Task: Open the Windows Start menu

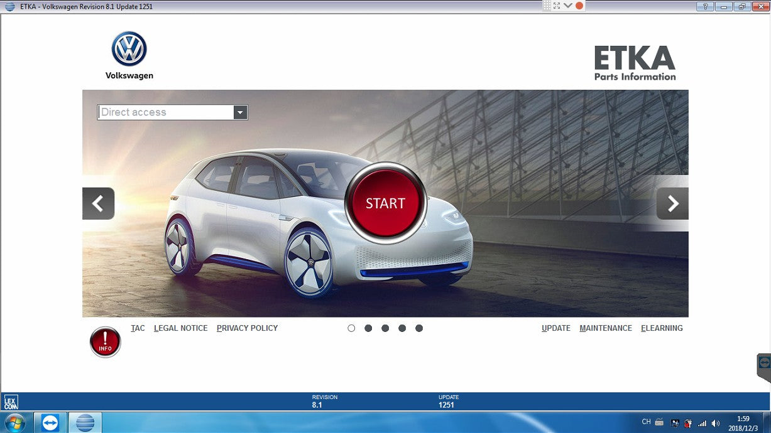Action: tap(14, 422)
